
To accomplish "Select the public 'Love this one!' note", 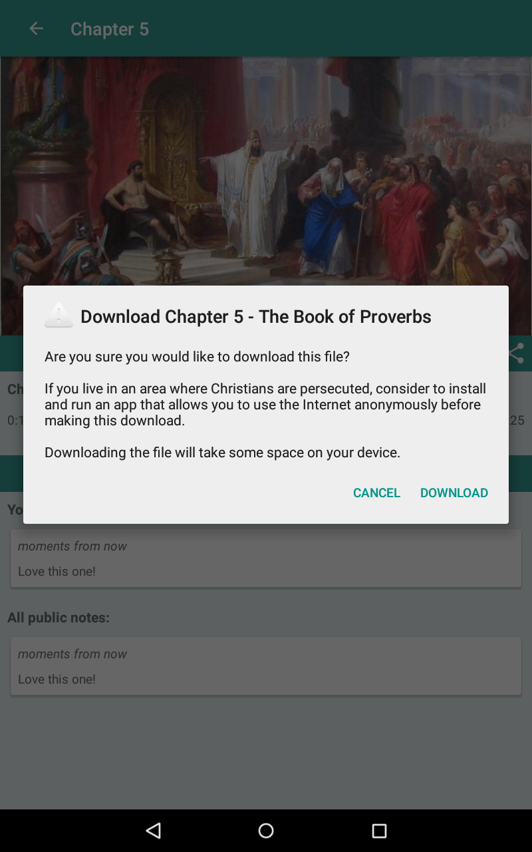I will 266,666.
